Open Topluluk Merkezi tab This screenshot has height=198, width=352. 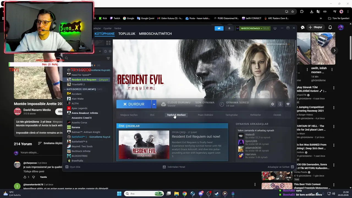click(176, 115)
